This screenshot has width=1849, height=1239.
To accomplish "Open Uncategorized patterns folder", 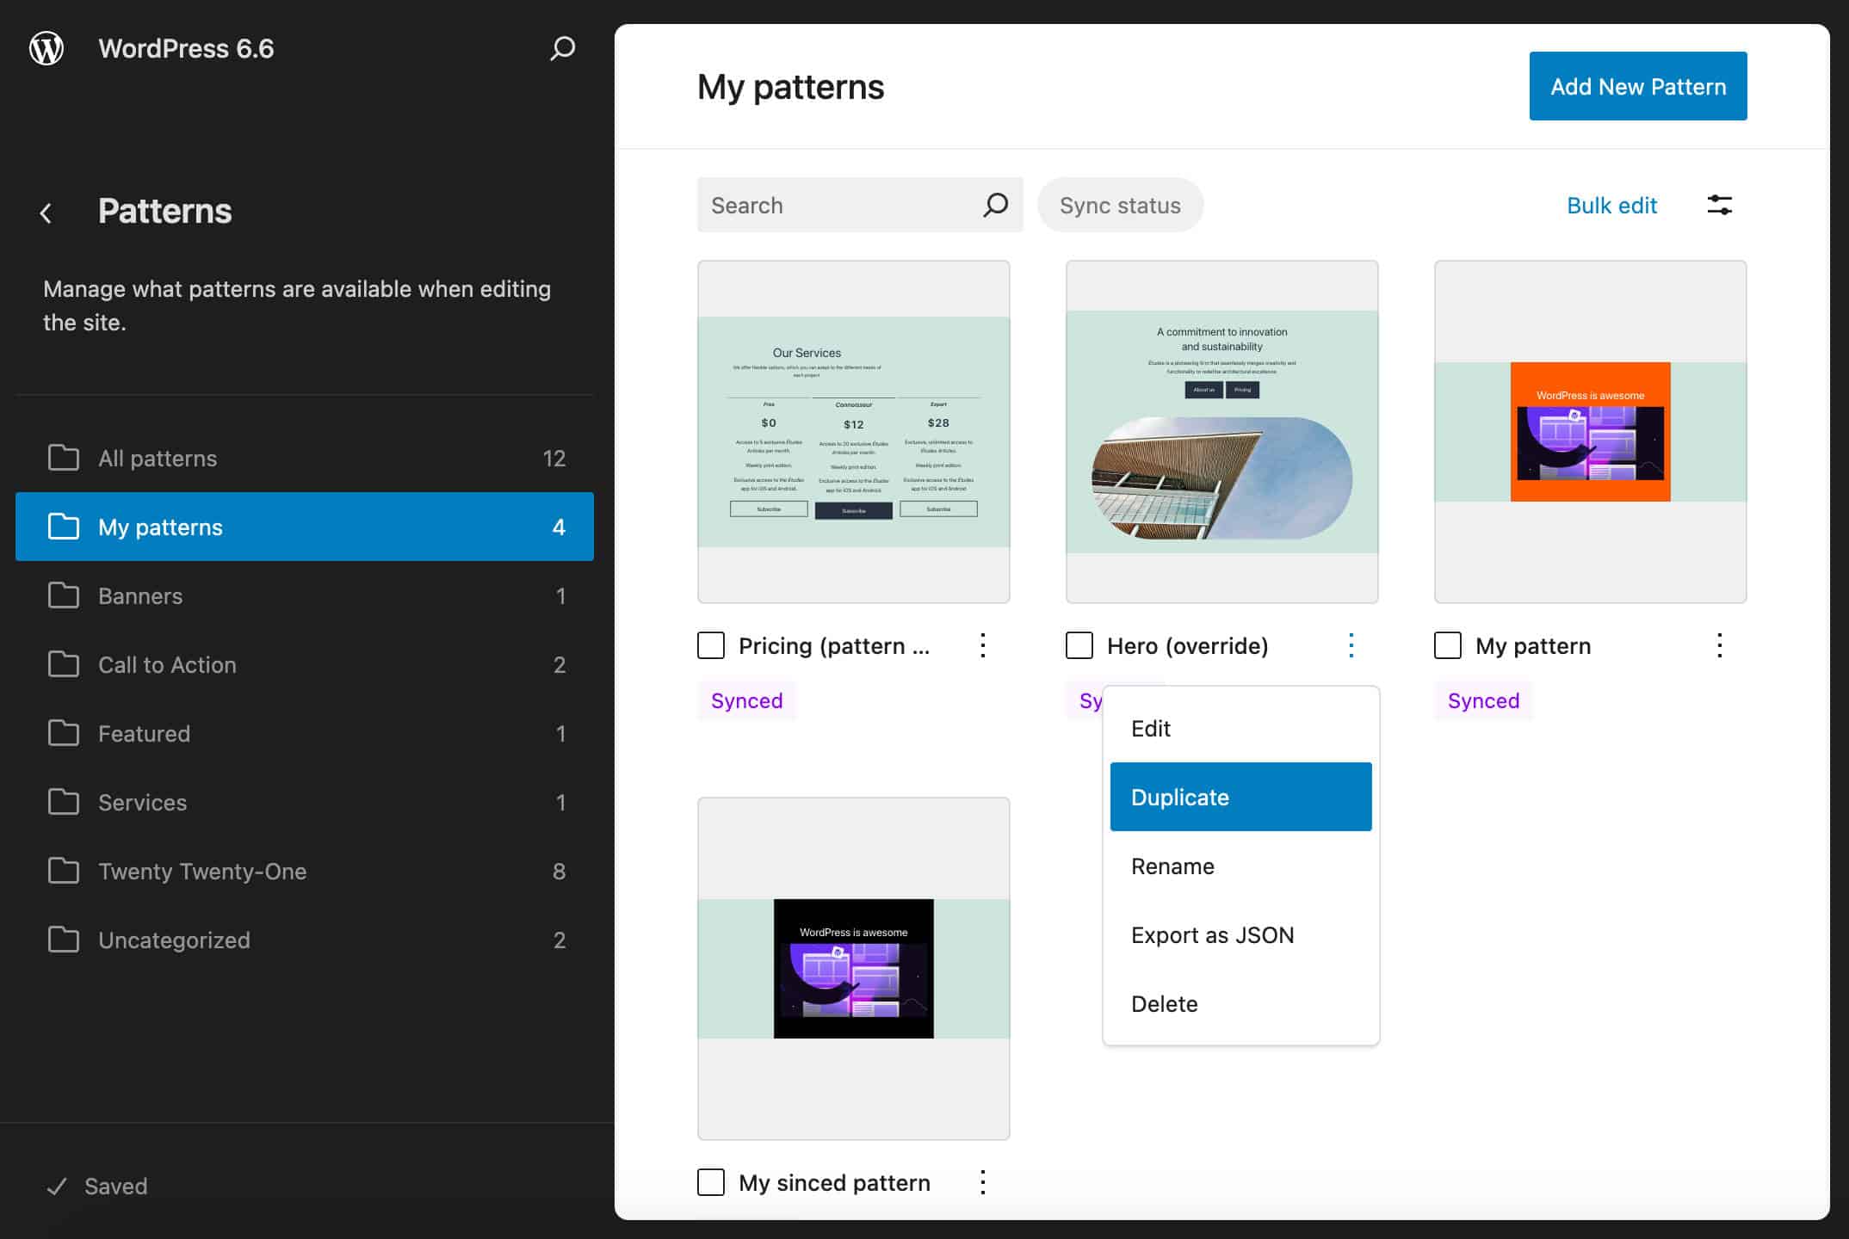I will coord(174,940).
